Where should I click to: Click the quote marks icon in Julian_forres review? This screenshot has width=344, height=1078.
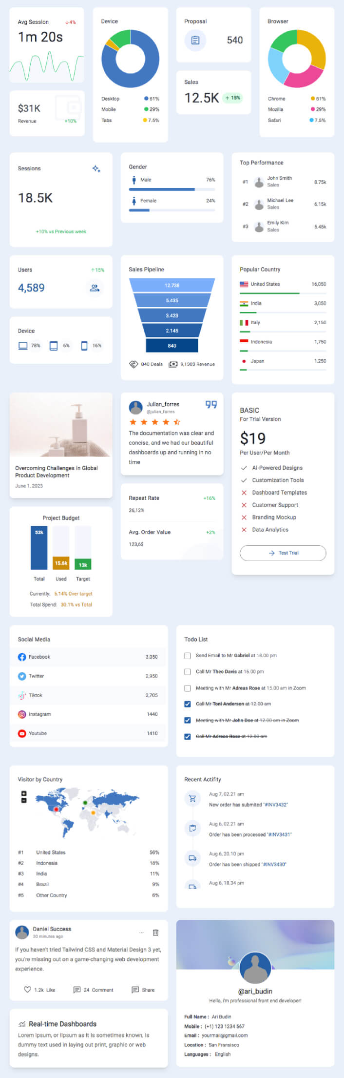click(x=211, y=404)
